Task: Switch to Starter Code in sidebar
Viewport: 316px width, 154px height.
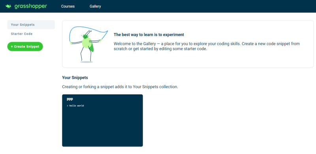Action: [x=22, y=34]
